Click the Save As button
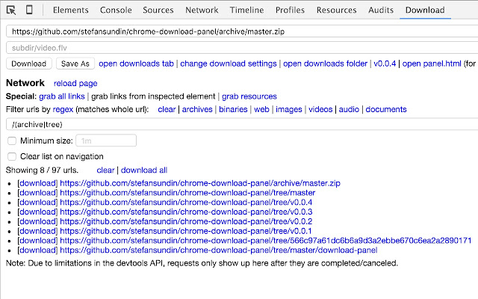478x299 pixels. (75, 64)
